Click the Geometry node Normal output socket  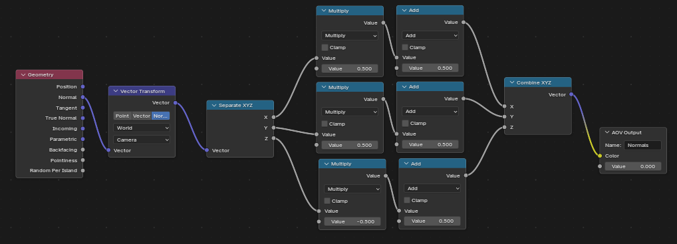click(x=82, y=97)
